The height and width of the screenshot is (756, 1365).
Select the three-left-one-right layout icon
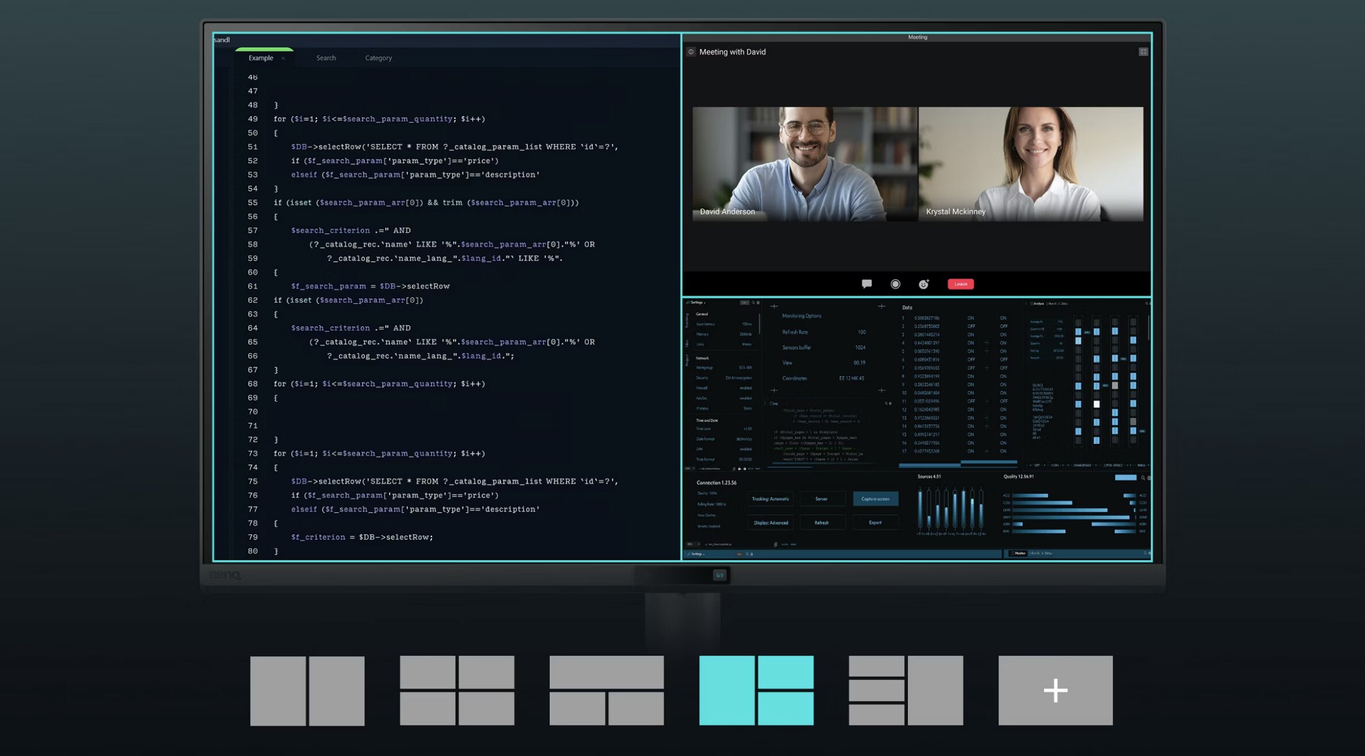(x=906, y=690)
